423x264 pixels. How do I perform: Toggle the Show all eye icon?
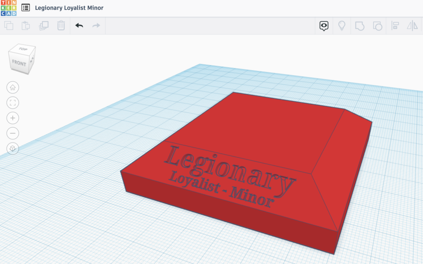tap(324, 26)
